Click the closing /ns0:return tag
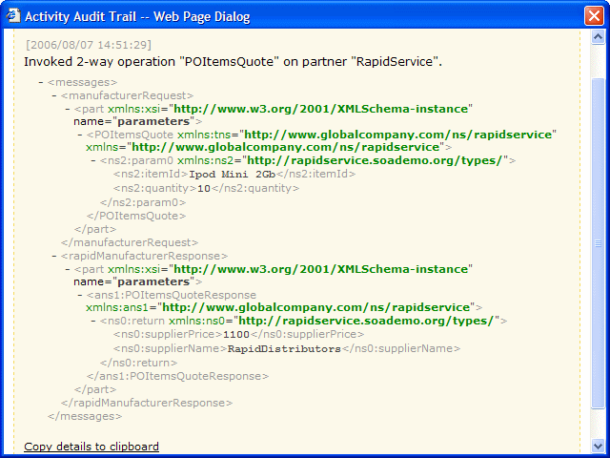This screenshot has height=458, width=610. coord(138,363)
